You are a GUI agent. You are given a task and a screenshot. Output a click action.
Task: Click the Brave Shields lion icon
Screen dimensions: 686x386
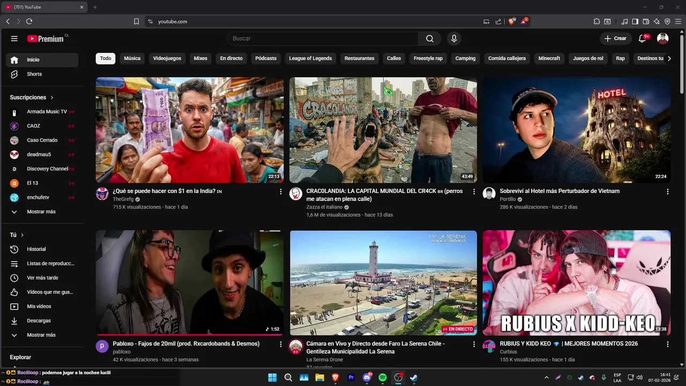pos(512,21)
